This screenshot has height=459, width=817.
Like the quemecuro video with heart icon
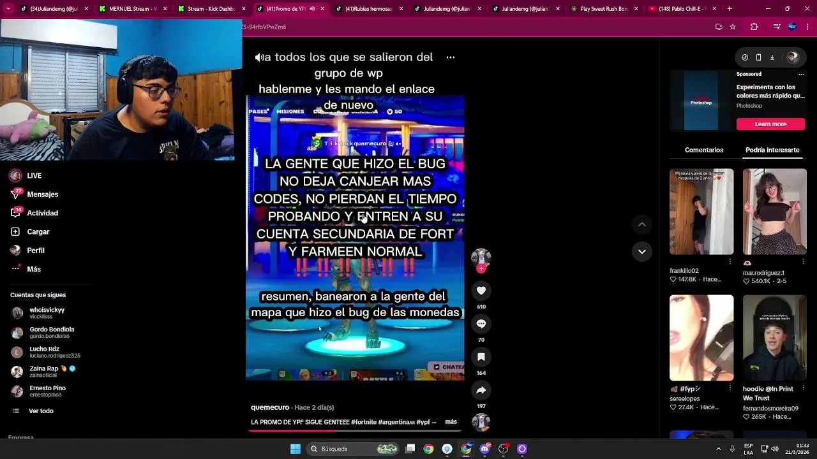point(481,291)
